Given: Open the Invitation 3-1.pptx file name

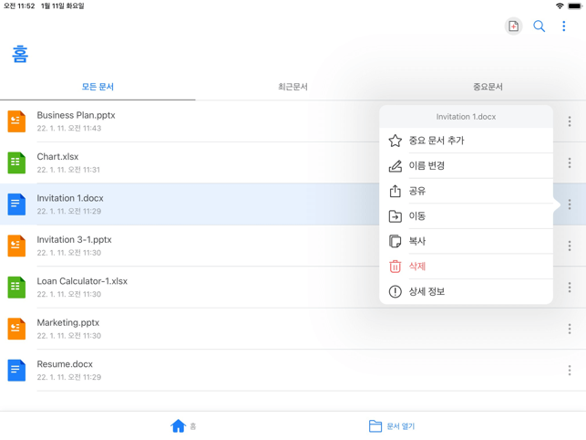Looking at the screenshot, I should tap(74, 240).
